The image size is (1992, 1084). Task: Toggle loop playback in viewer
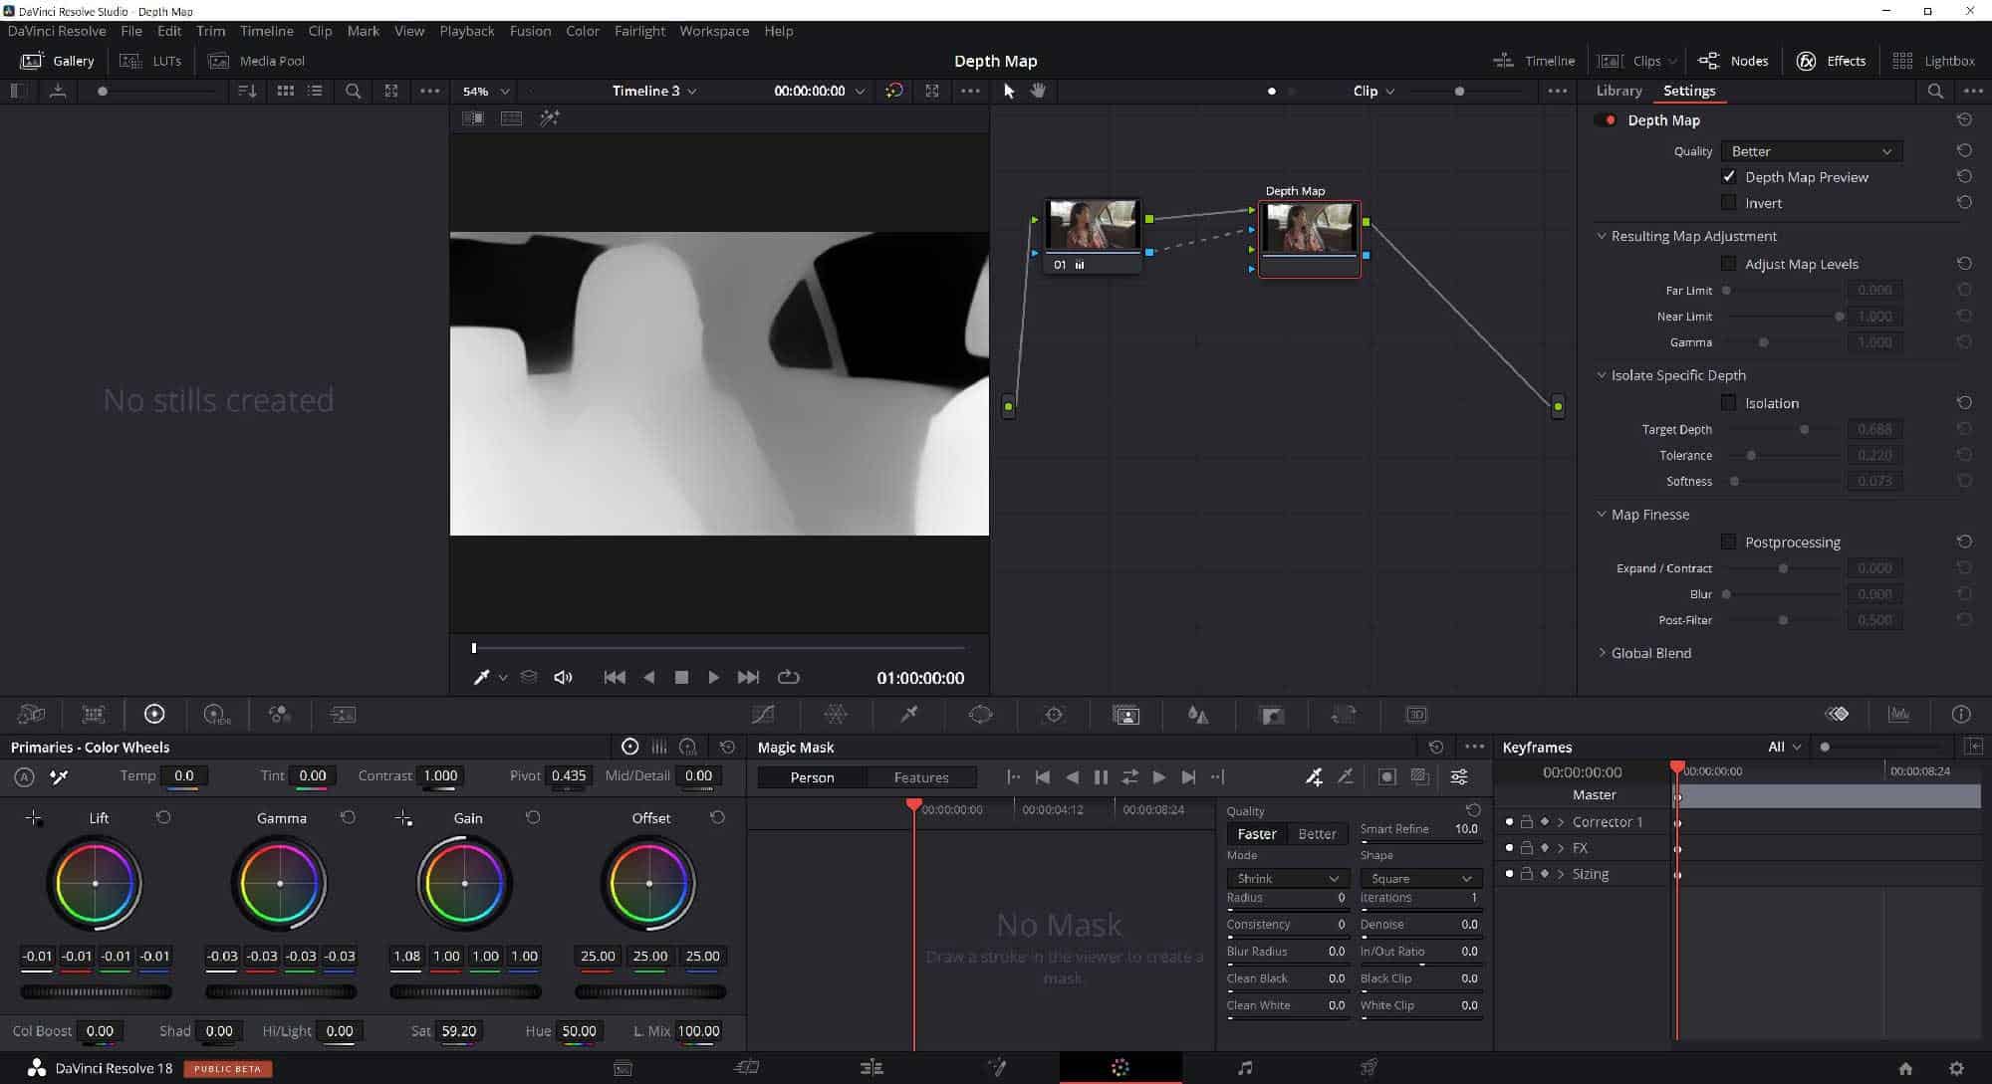point(788,678)
